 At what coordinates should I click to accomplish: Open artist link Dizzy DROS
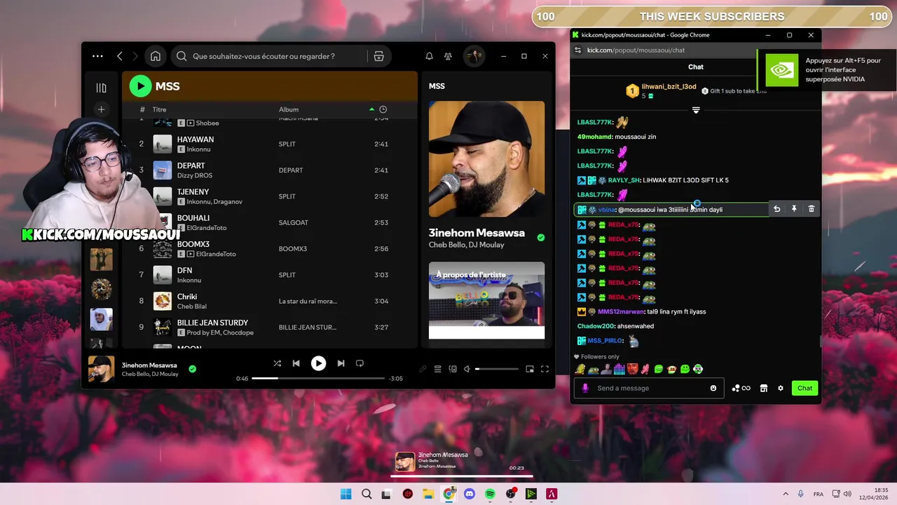[194, 175]
